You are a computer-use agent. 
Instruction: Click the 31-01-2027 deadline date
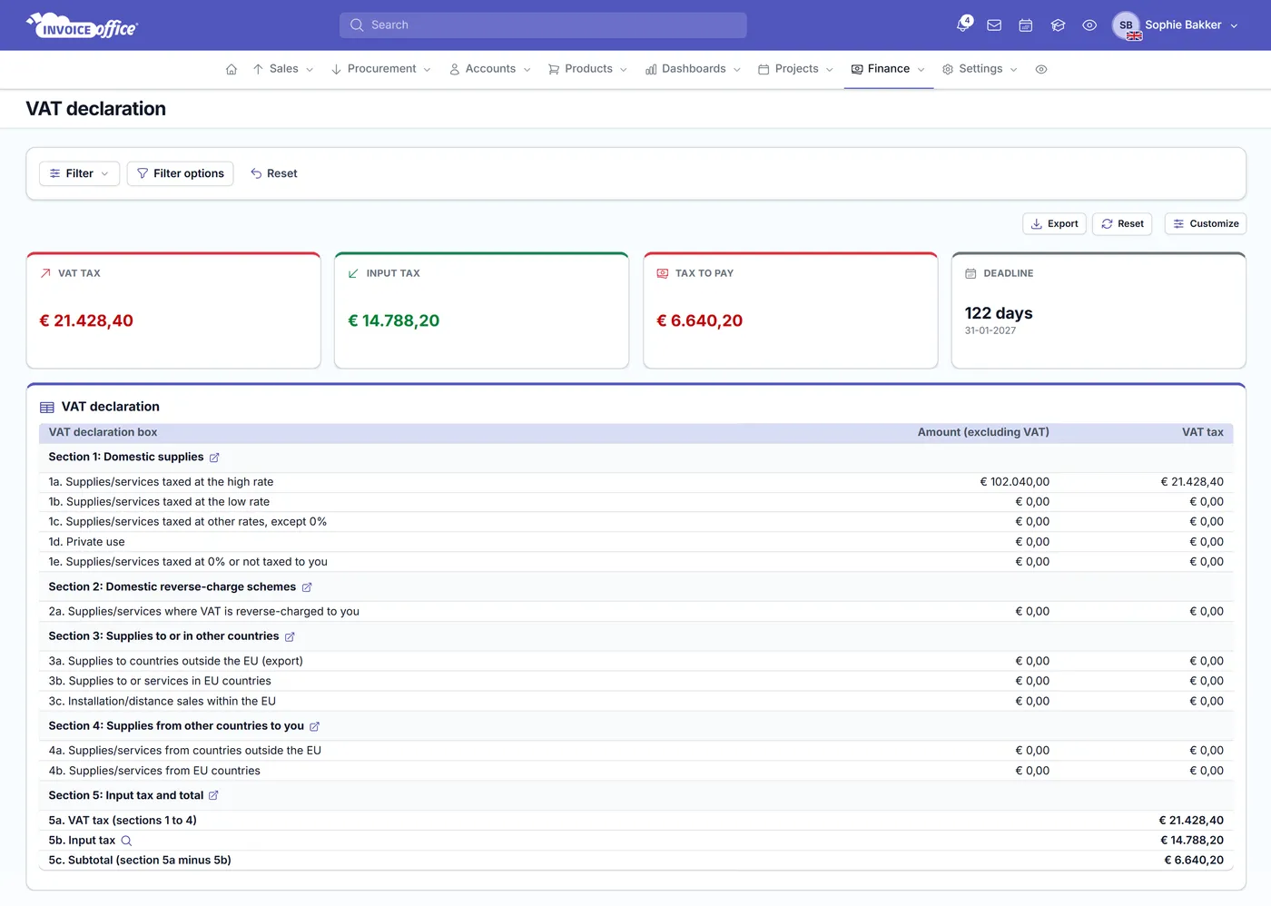(x=990, y=330)
